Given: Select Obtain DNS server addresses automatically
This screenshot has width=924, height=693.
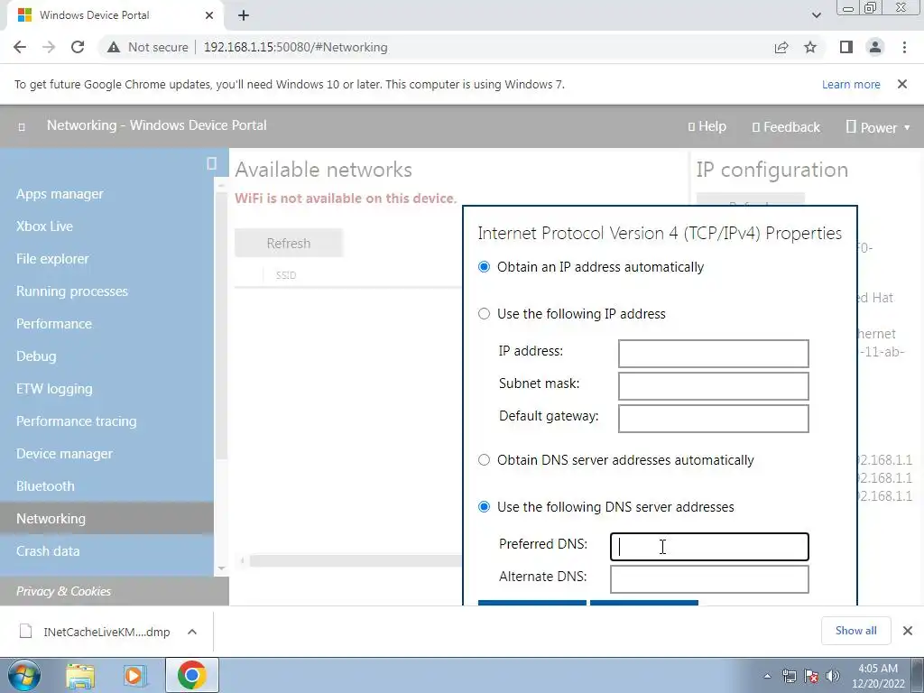Looking at the screenshot, I should (484, 460).
